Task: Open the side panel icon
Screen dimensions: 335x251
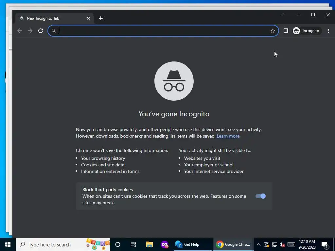Action: click(286, 31)
